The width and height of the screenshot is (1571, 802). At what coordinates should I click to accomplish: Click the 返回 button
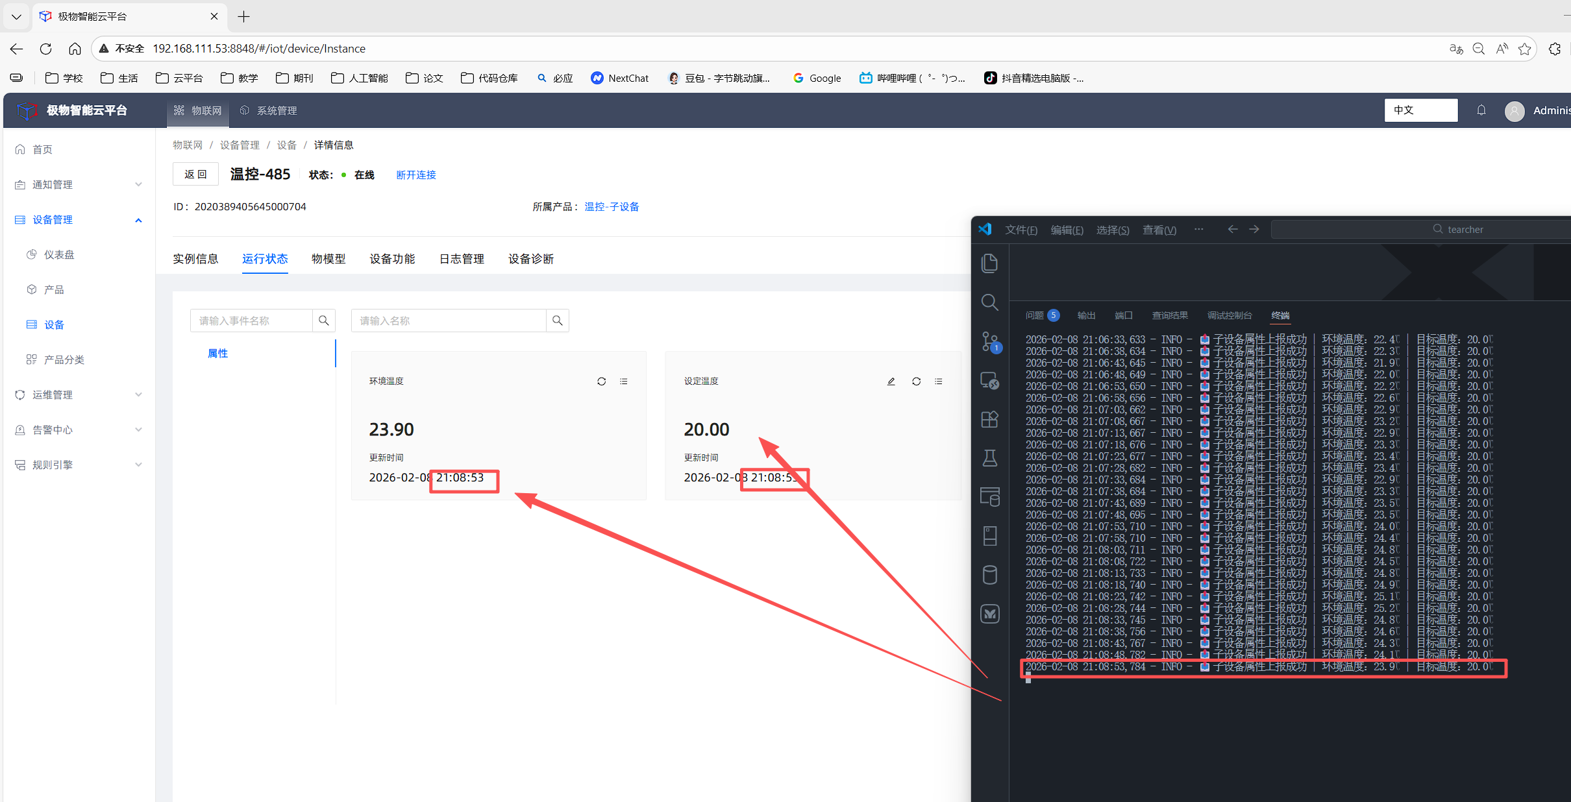[x=195, y=175]
